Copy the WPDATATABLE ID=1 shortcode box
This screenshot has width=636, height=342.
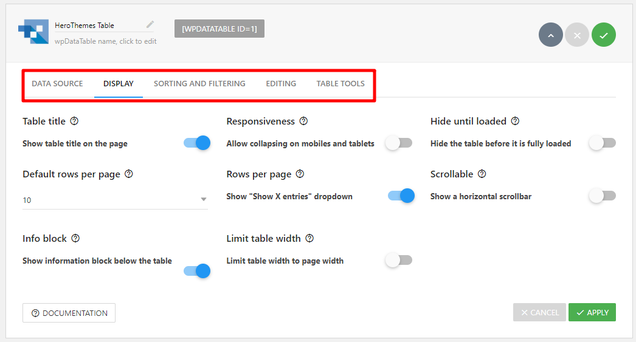[x=219, y=29]
